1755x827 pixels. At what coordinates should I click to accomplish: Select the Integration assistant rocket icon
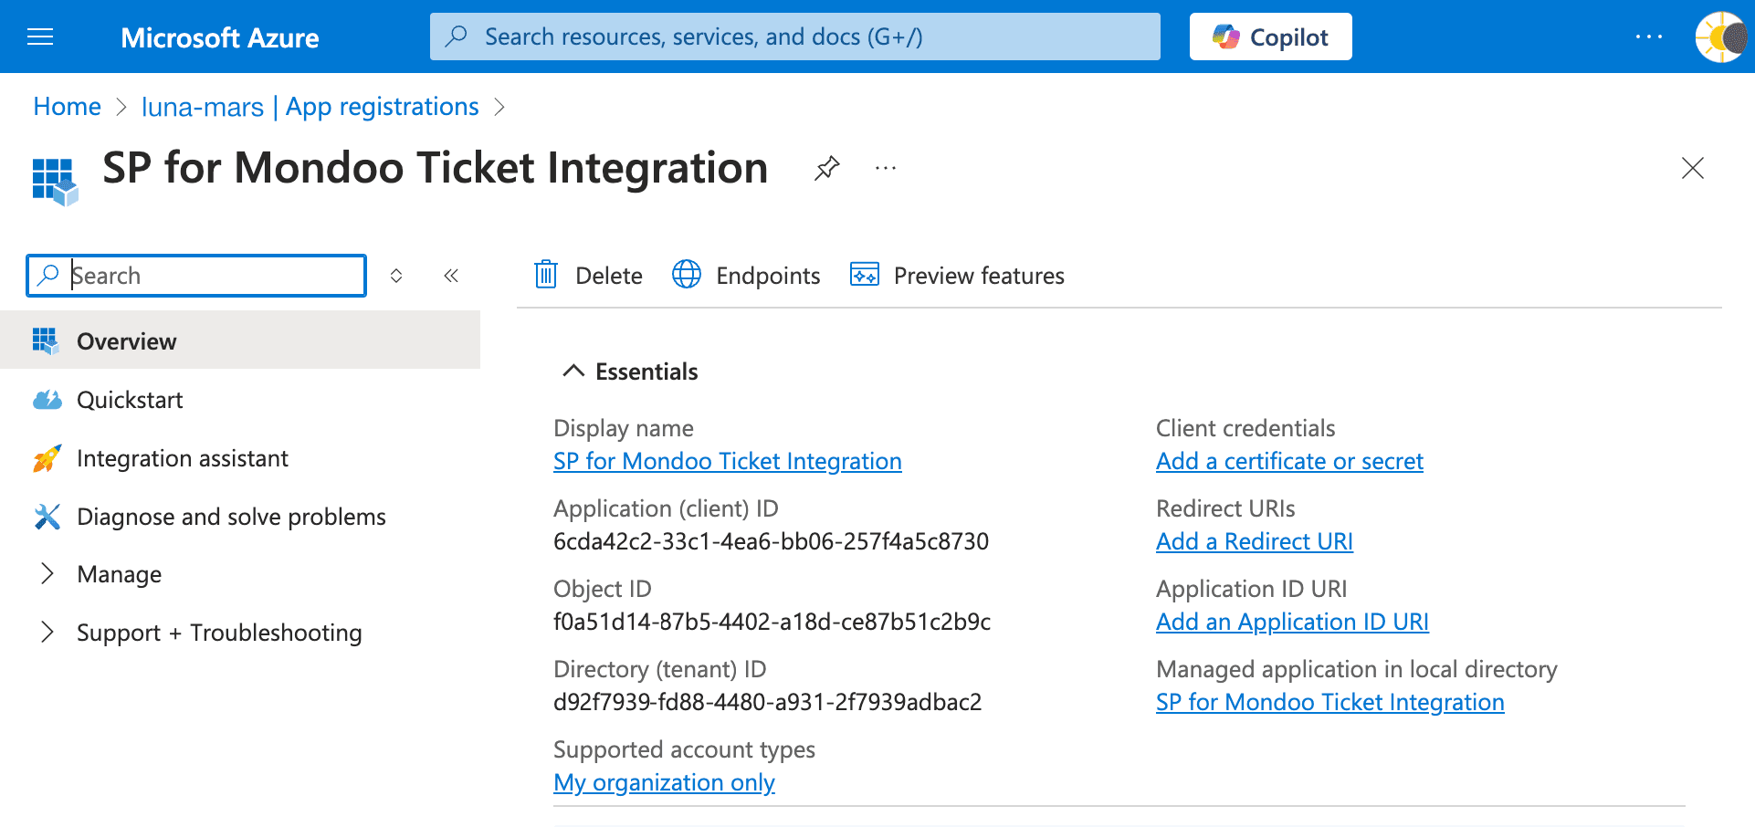[x=46, y=457]
